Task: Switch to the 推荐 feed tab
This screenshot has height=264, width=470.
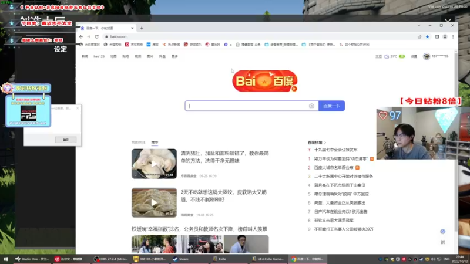Action: [x=155, y=143]
